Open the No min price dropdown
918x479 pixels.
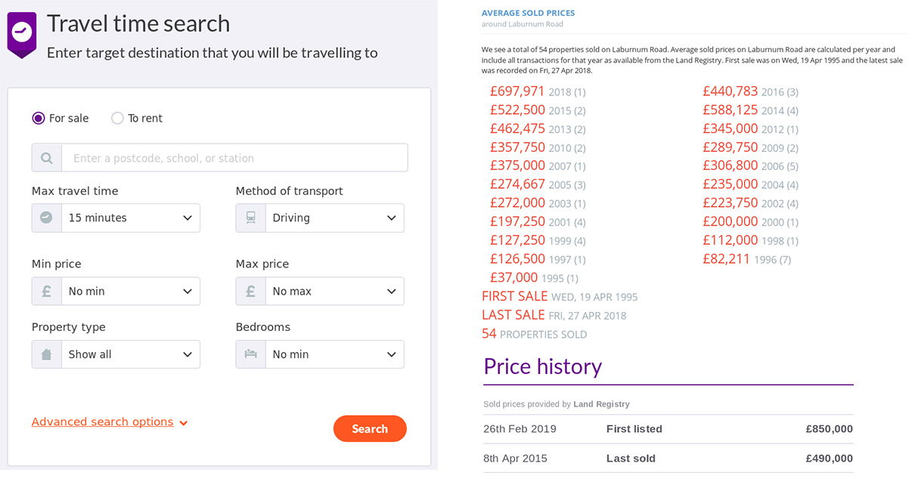pyautogui.click(x=131, y=291)
